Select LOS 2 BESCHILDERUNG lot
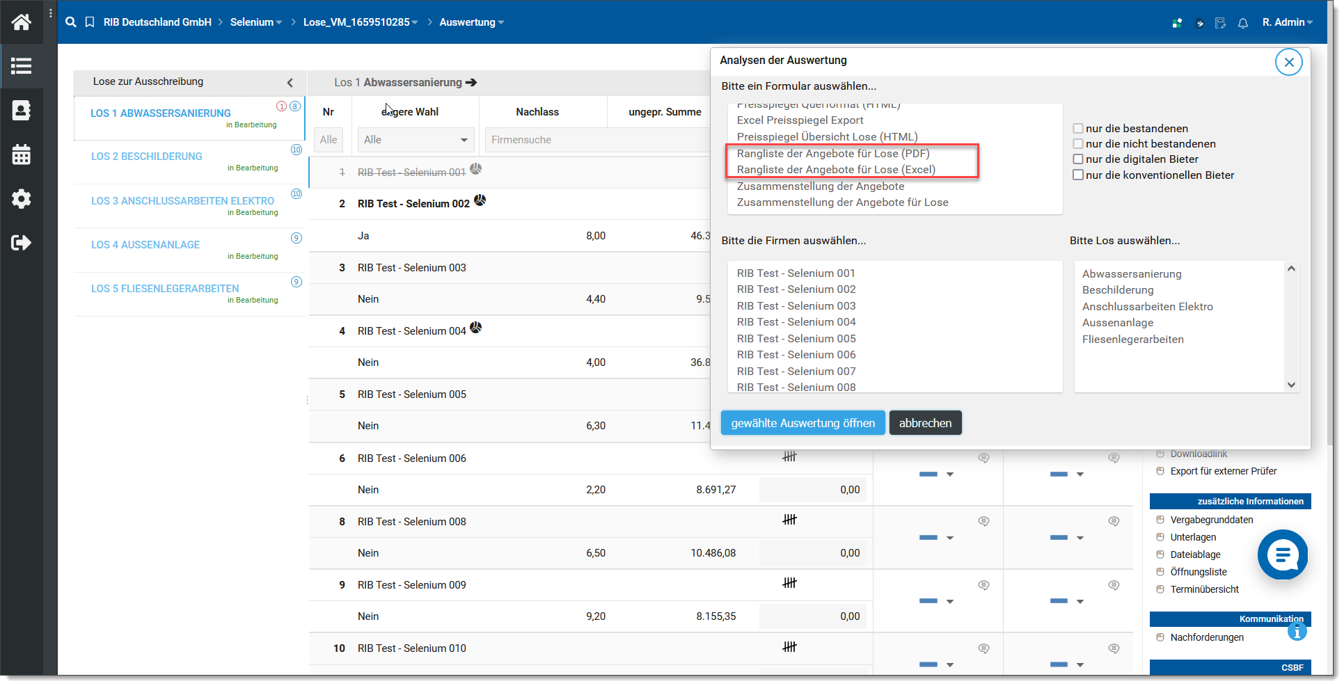 coord(147,157)
